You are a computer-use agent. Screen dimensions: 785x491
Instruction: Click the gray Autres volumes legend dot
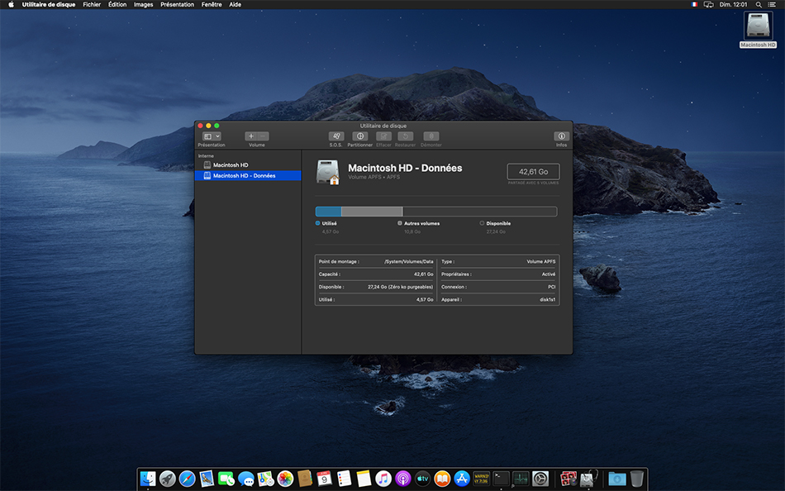tap(399, 223)
